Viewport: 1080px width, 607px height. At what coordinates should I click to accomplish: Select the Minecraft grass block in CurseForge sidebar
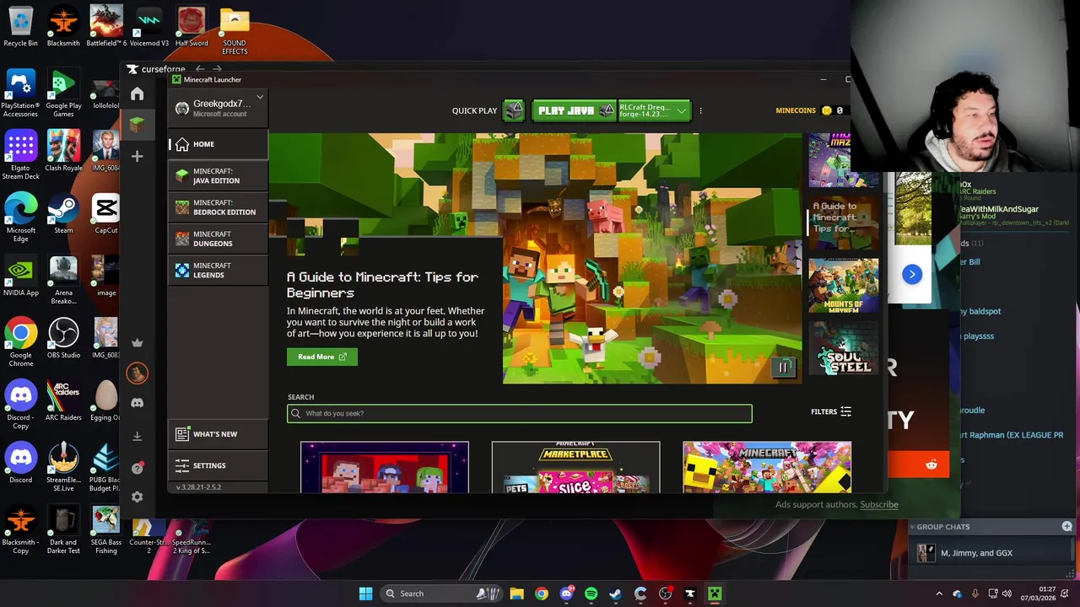click(x=137, y=125)
